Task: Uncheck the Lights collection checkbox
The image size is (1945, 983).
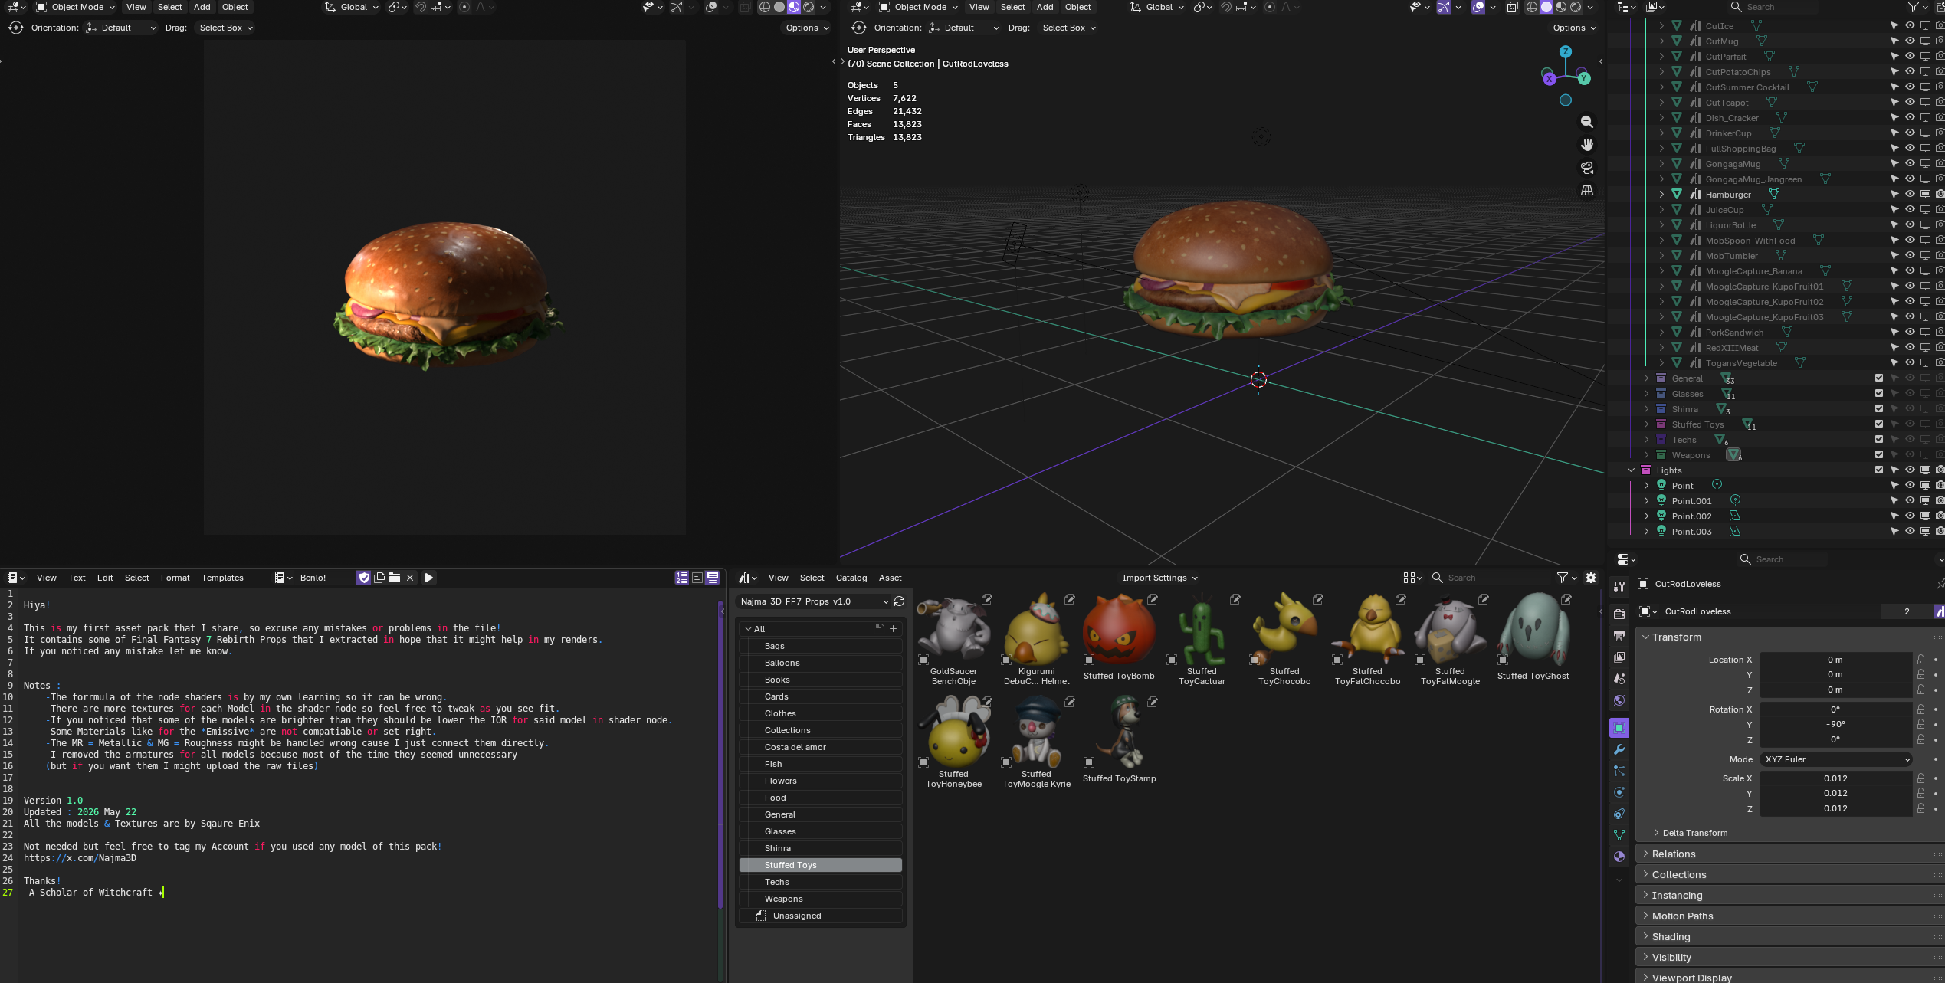Action: tap(1879, 470)
